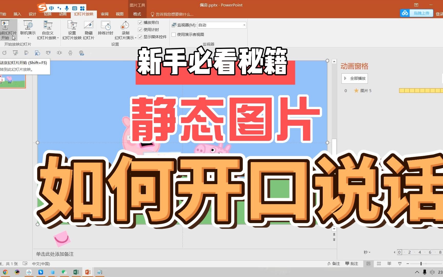This screenshot has height=277, width=443.
Task: Click 隐藏幻灯片 hide slide button
Action: 88,30
